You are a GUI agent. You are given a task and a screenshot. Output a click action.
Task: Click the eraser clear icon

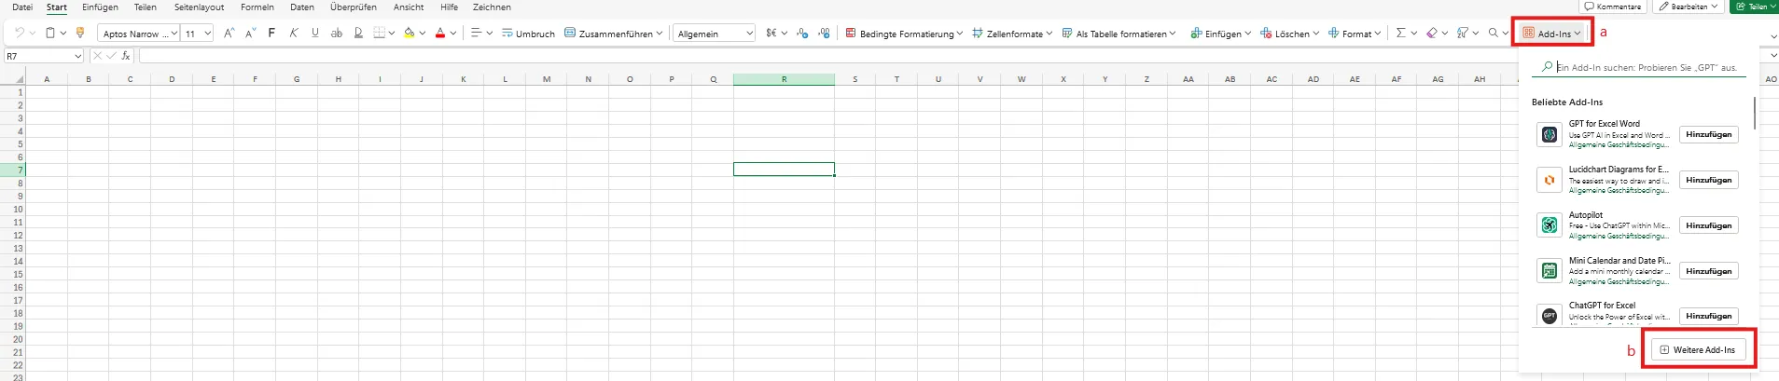[1431, 33]
